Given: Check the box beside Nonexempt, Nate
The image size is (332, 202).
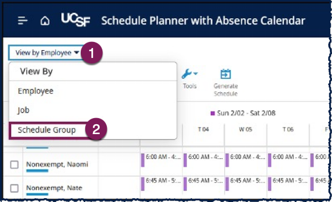Looking at the screenshot, I should [14, 188].
